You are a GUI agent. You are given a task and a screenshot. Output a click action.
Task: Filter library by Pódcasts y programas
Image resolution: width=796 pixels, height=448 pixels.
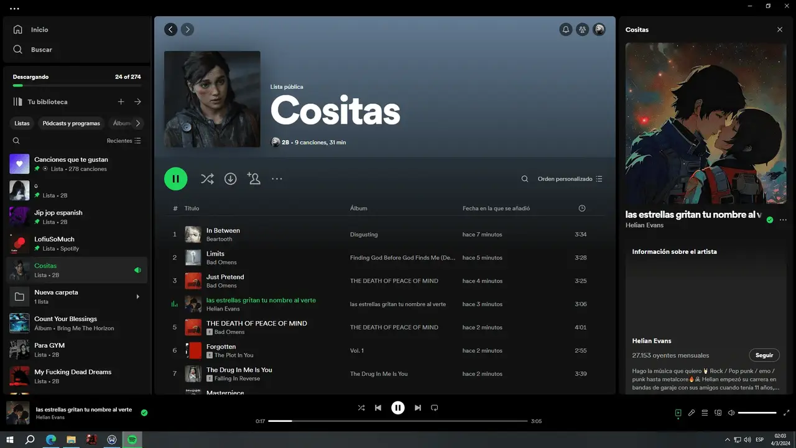[72, 123]
